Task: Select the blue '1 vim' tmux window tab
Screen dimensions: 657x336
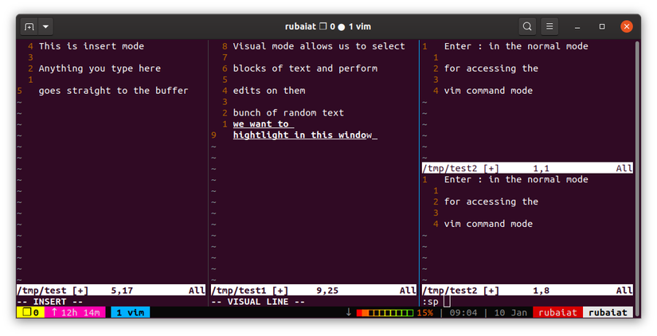Action: point(130,313)
